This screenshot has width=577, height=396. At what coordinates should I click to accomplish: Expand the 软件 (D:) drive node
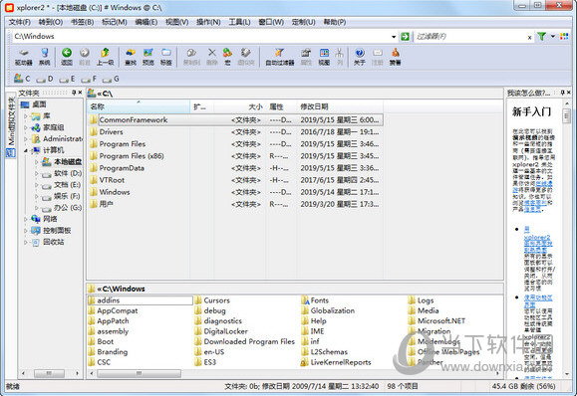pyautogui.click(x=36, y=173)
